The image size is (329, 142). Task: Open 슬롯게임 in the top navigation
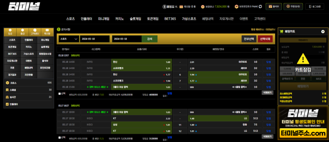pos(135,18)
